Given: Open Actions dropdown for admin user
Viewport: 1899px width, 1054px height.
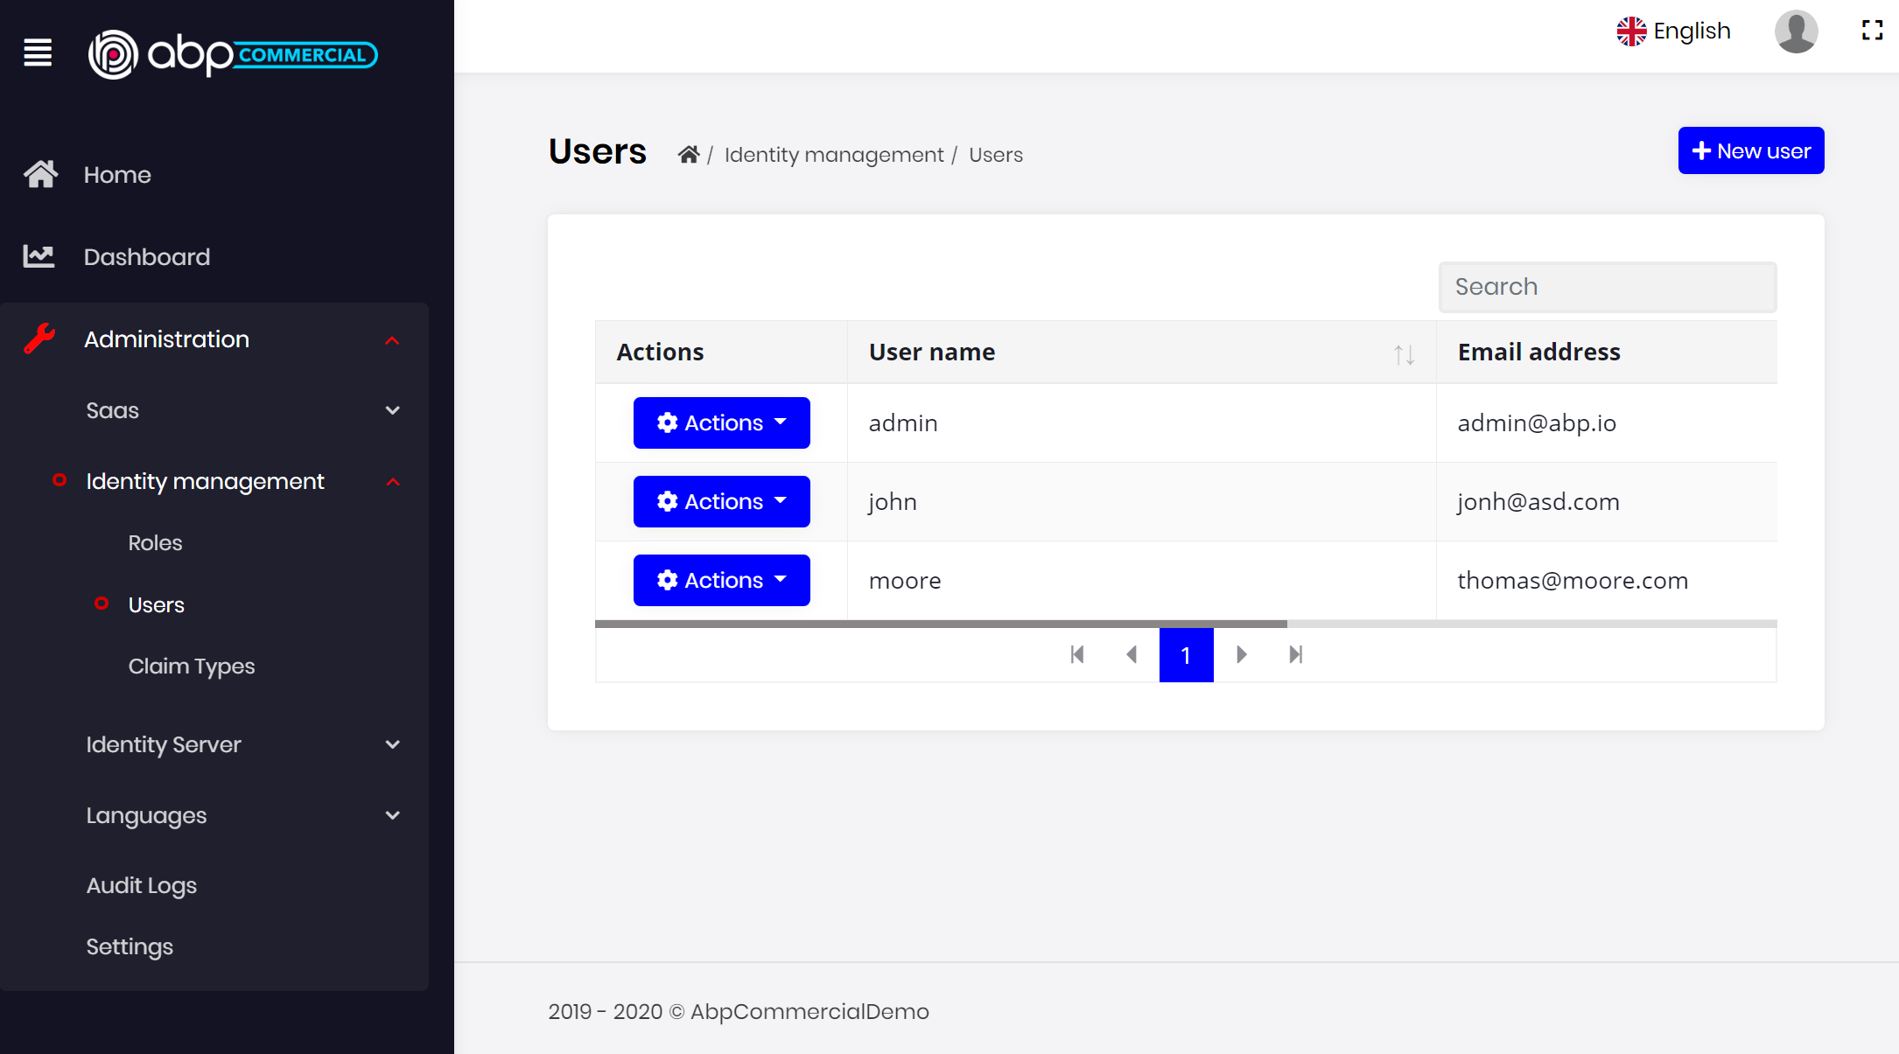Looking at the screenshot, I should [x=721, y=423].
